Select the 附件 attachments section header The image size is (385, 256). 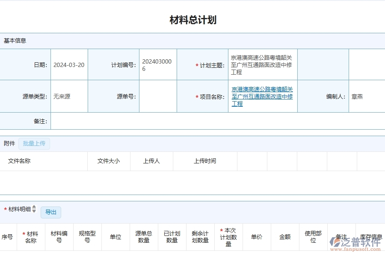9,143
